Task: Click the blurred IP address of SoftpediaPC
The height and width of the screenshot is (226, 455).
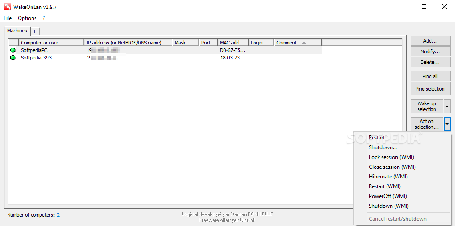Action: pos(103,50)
